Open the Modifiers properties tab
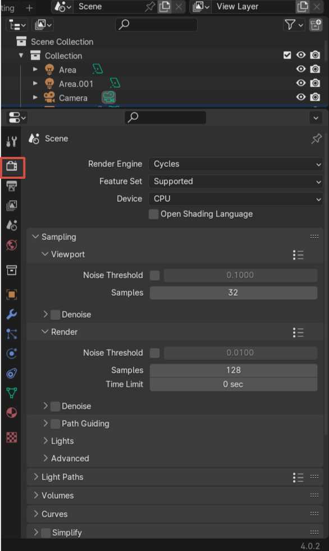The height and width of the screenshot is (551, 329). [12, 314]
